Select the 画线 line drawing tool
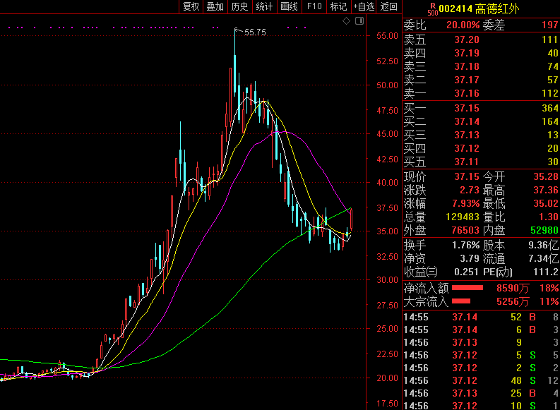Image resolution: width=560 pixels, height=410 pixels. click(x=290, y=7)
